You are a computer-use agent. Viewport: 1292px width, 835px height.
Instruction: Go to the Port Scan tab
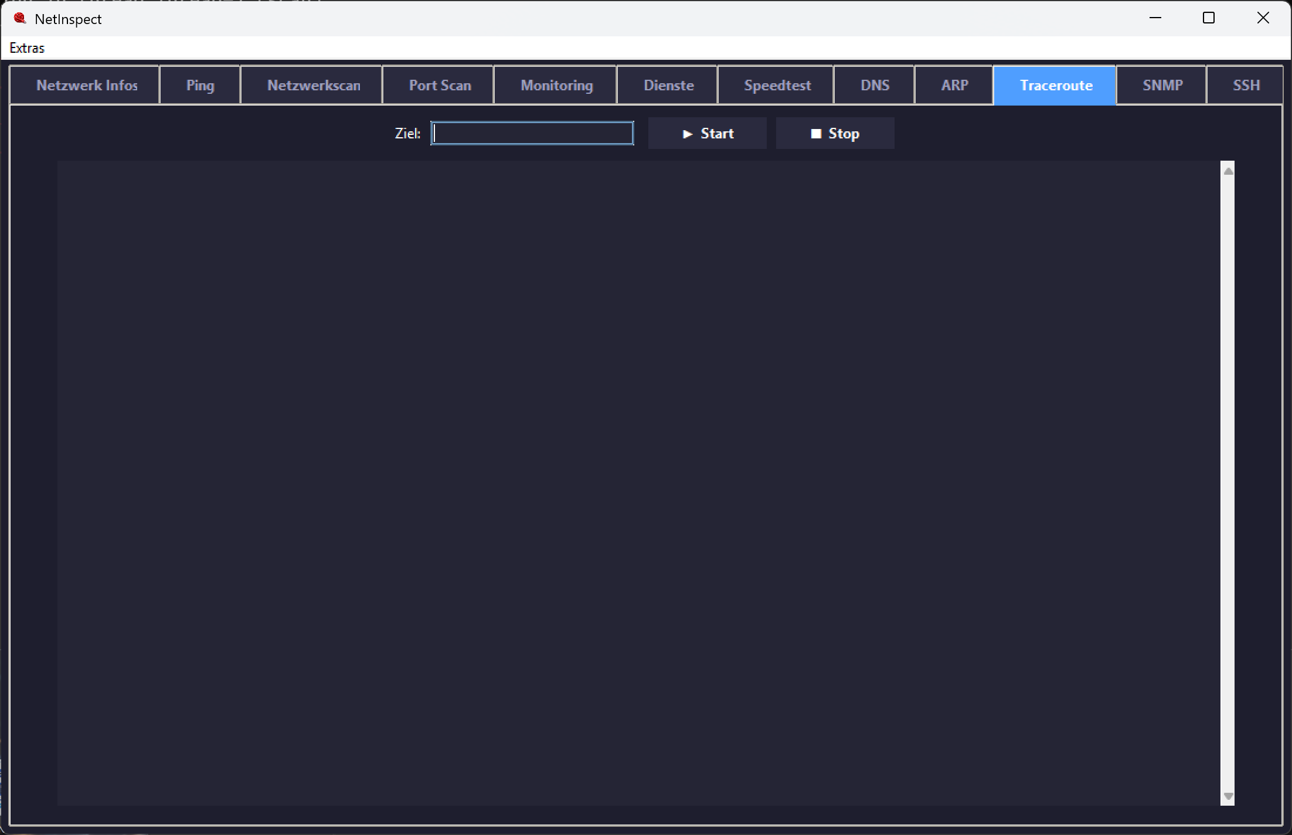(x=438, y=86)
